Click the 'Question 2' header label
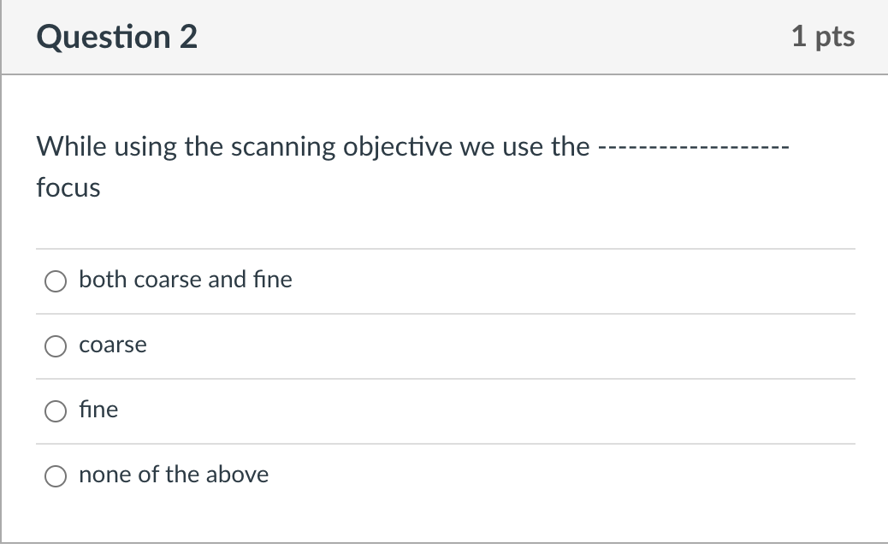 116,37
